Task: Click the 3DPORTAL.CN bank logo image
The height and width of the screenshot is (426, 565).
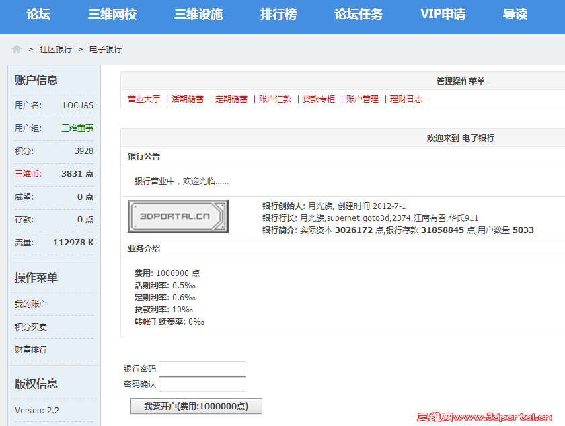Action: click(x=178, y=216)
